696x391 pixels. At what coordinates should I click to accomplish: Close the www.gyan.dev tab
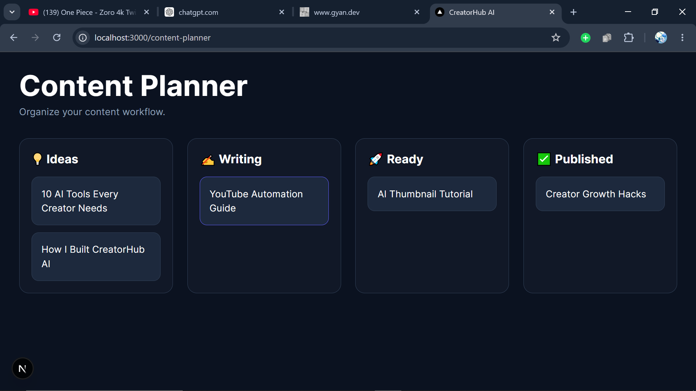pyautogui.click(x=417, y=12)
